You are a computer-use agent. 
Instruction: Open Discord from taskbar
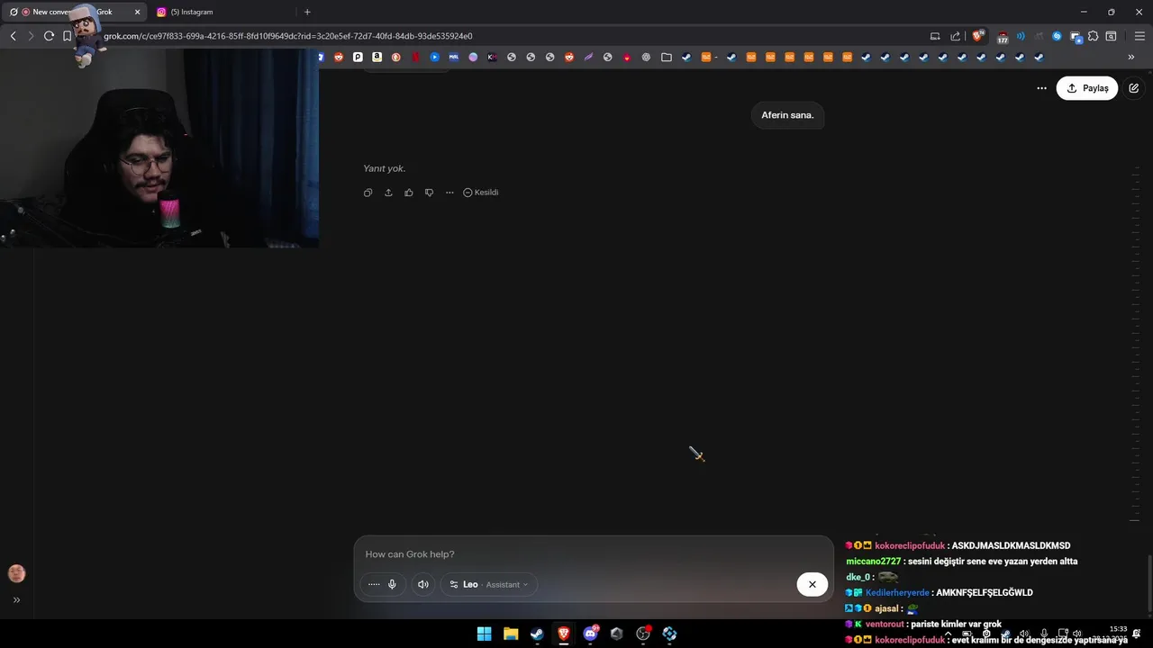coord(590,634)
